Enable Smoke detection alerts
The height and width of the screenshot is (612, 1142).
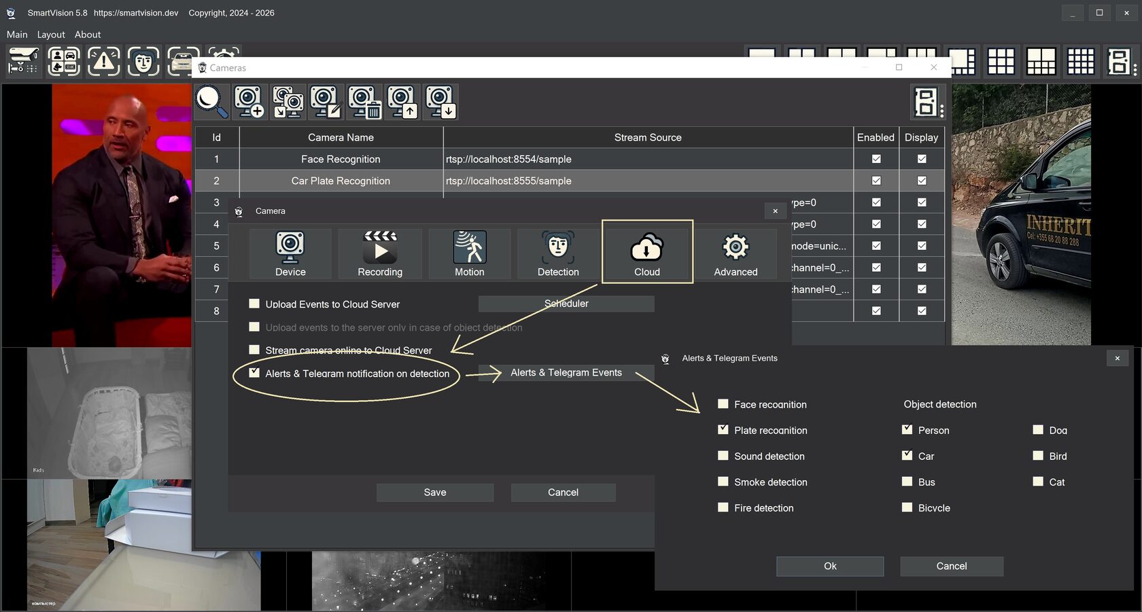coord(723,482)
